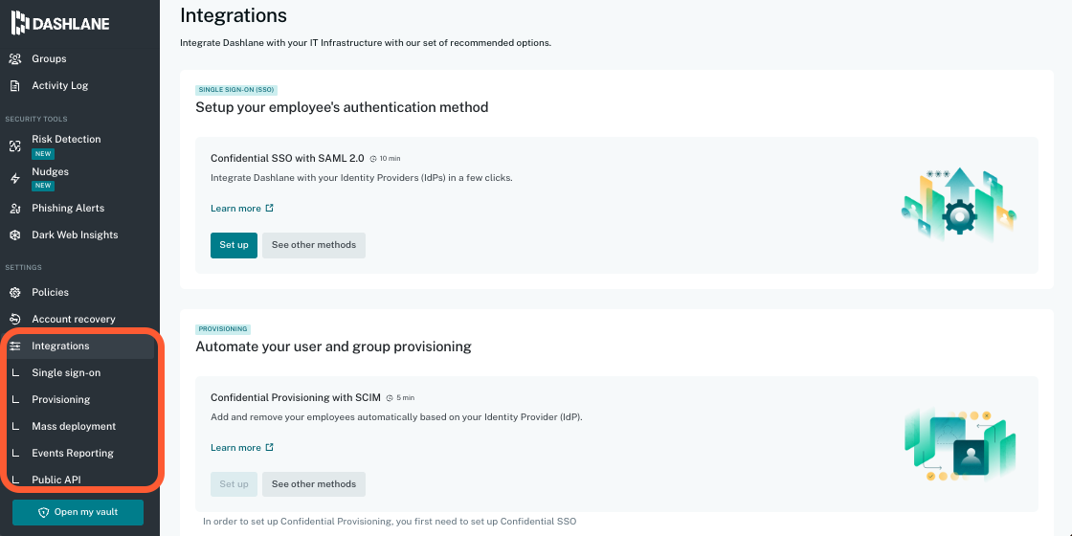Click the Activity Log document icon
Image resolution: width=1072 pixels, height=536 pixels.
point(15,85)
